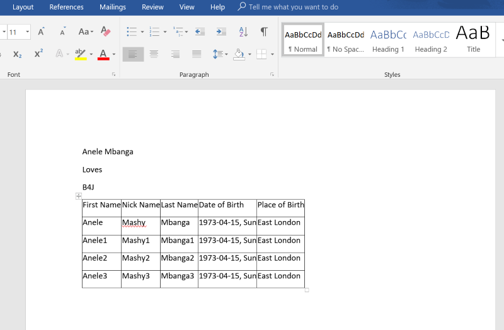Expand borders dropdown arrow
Viewport: 504px width, 330px height.
(x=272, y=54)
